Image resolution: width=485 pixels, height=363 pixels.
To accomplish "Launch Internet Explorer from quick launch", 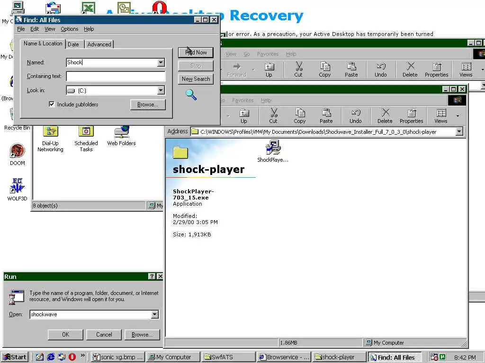I will point(51,357).
